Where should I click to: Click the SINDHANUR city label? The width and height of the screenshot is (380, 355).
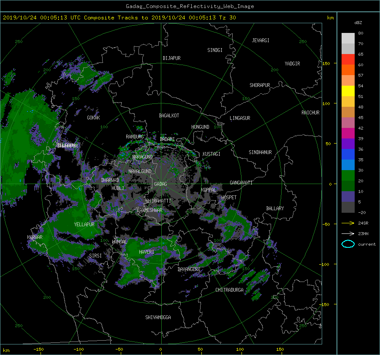[260, 152]
